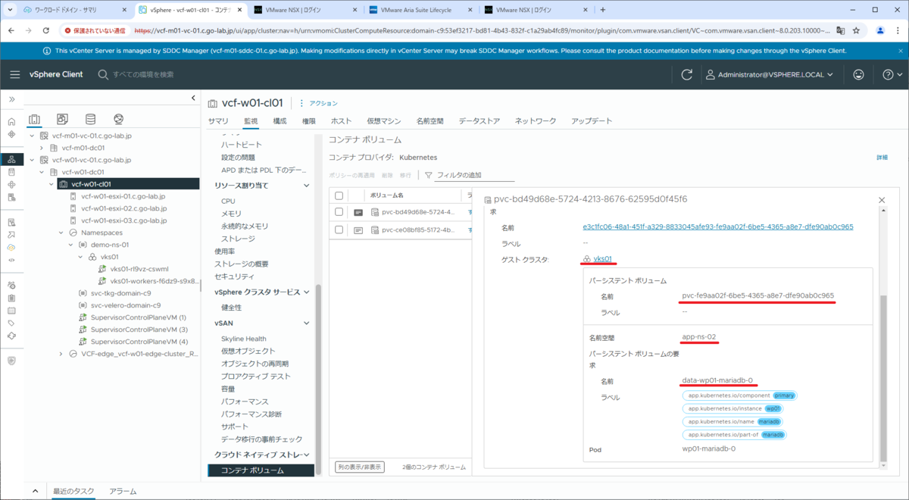The height and width of the screenshot is (500, 909).
Task: Open the Developer Center code icon
Action: pyautogui.click(x=11, y=260)
